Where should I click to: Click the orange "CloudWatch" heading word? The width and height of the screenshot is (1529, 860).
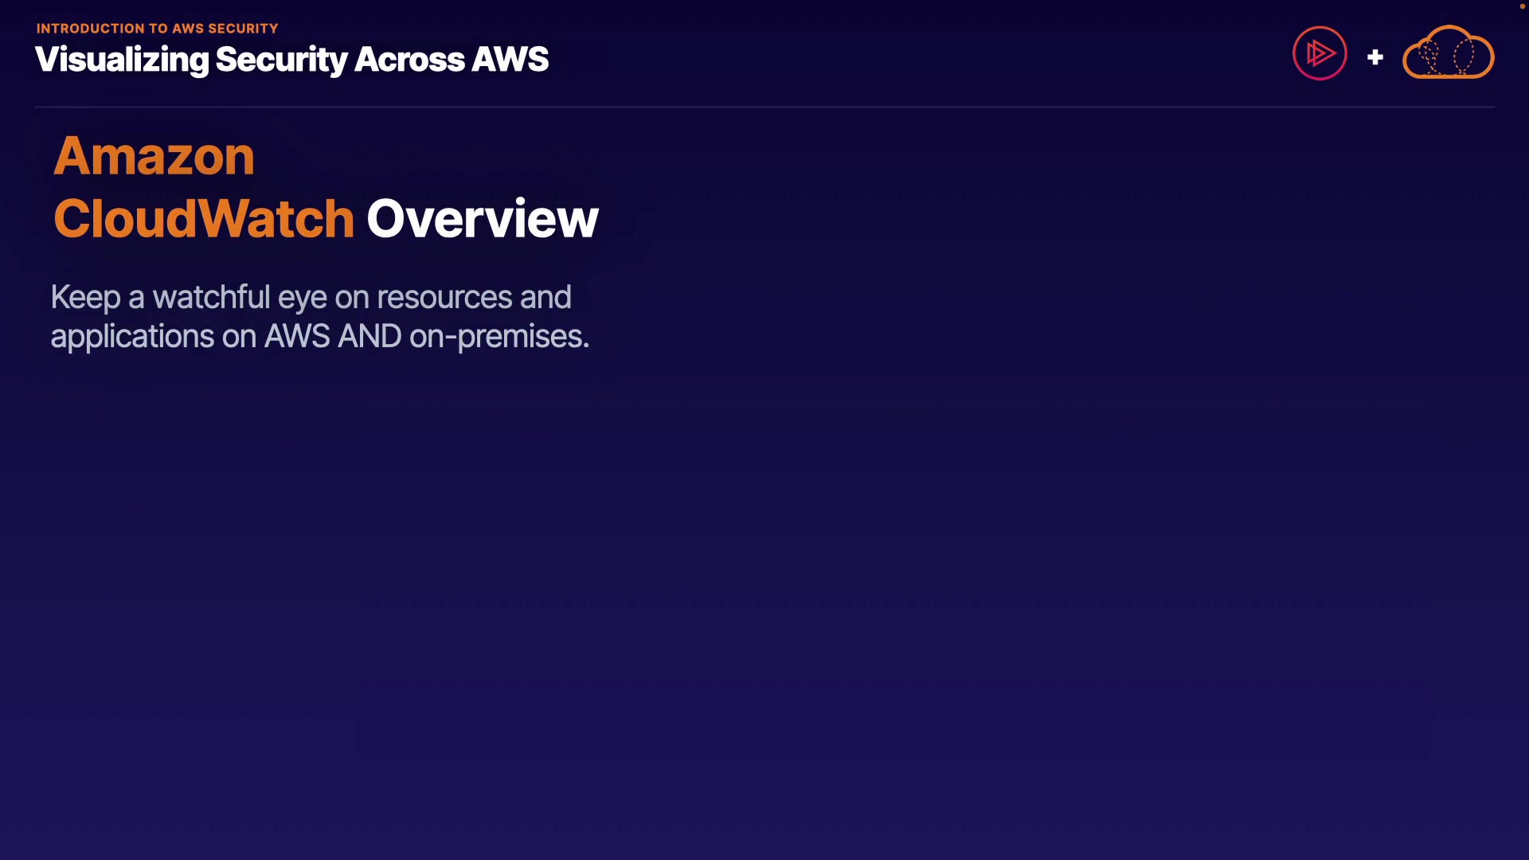204,219
